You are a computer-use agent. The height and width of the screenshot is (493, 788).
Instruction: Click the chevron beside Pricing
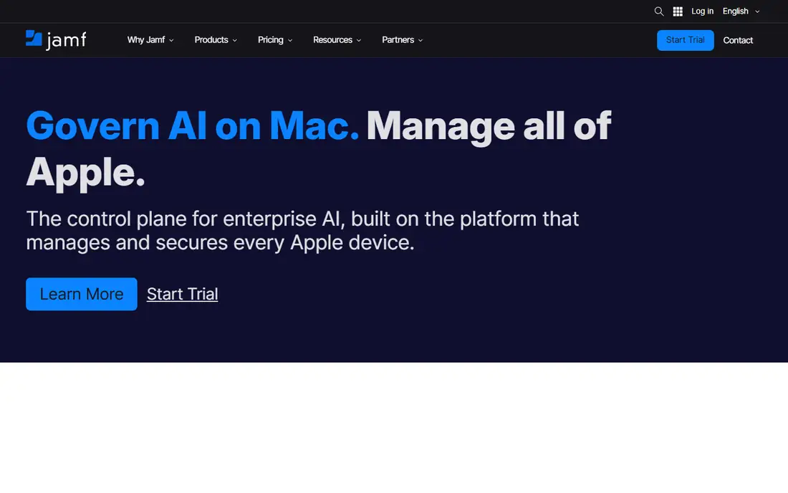(290, 40)
